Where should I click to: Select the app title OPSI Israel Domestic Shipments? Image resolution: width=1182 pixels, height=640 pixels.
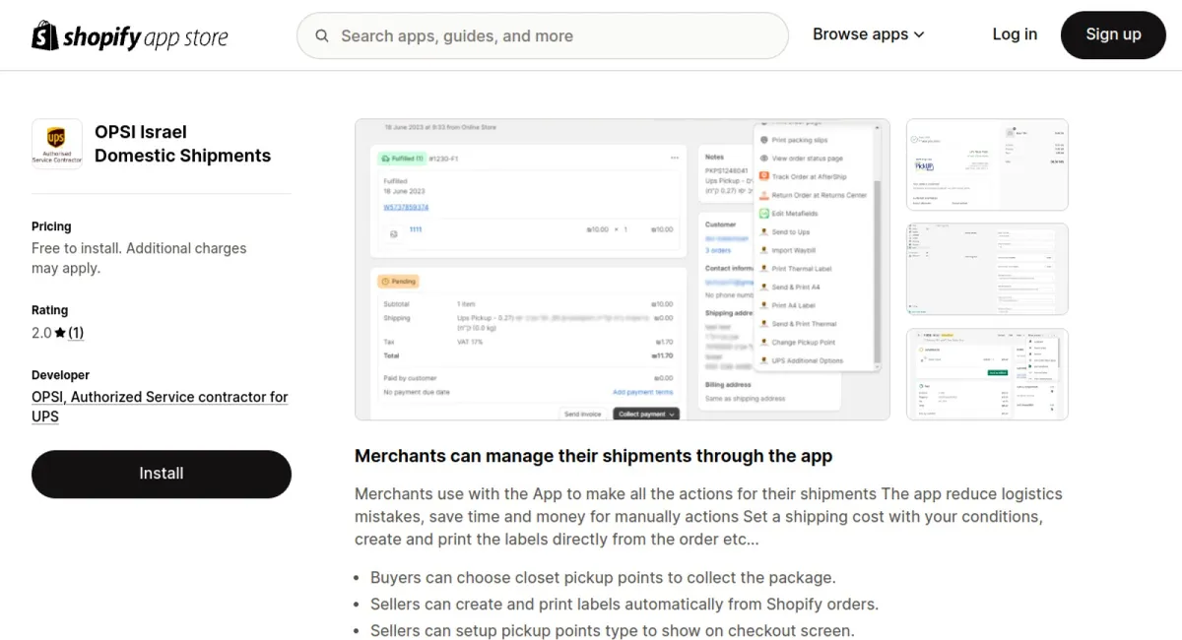tap(182, 144)
